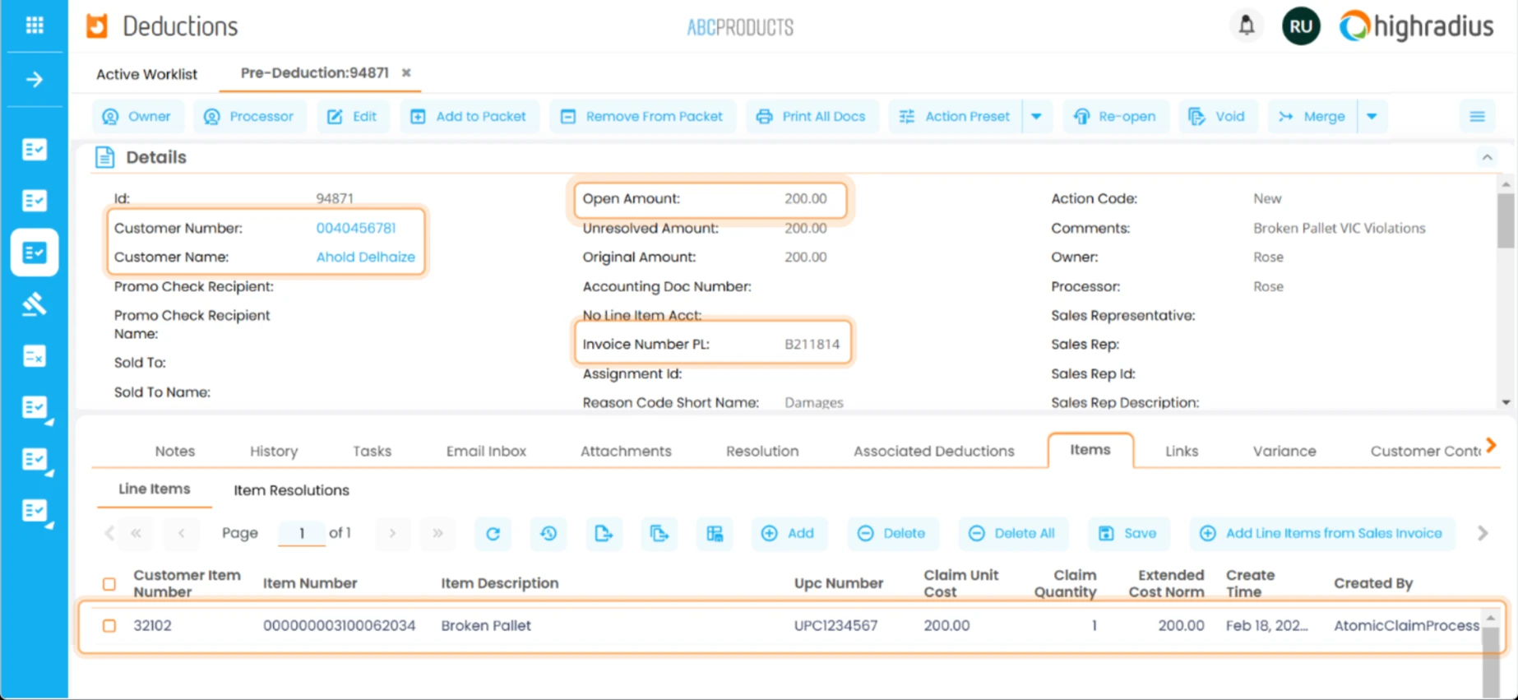Expand sidebar with the arrow icon
Image resolution: width=1518 pixels, height=700 pixels.
[x=35, y=80]
